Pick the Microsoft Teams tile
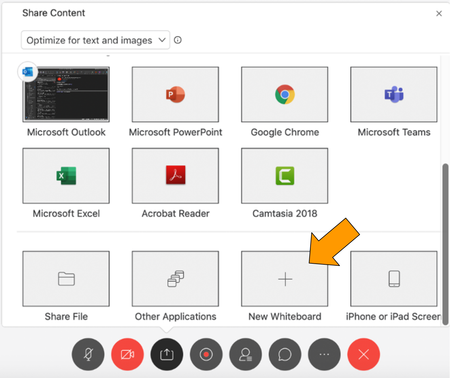The height and width of the screenshot is (378, 450). click(394, 94)
